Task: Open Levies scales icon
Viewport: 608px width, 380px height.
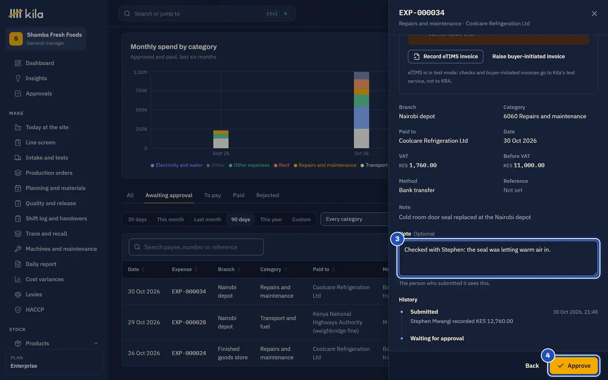Action: click(x=18, y=294)
